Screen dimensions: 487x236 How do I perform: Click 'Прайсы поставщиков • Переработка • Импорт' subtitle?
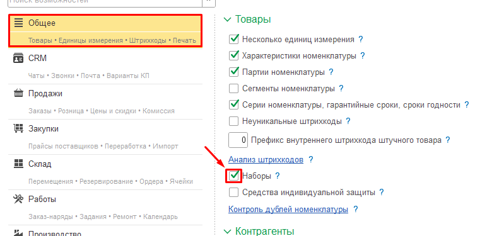coord(103,146)
